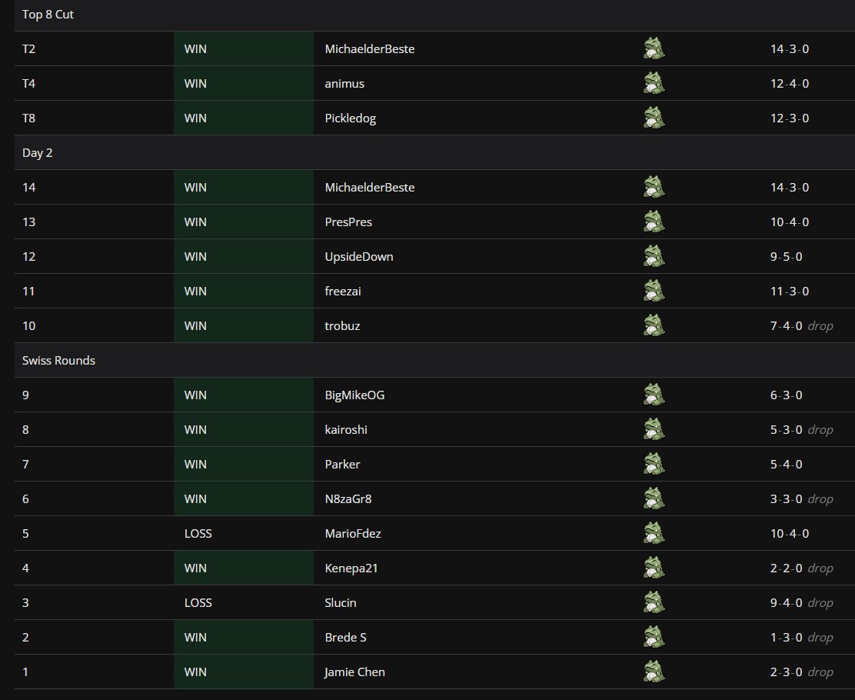The image size is (855, 700).
Task: Click player name N8zaGr8
Action: point(348,499)
